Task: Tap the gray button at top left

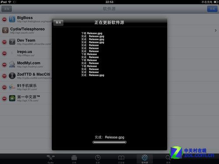Action: [x=7, y=9]
